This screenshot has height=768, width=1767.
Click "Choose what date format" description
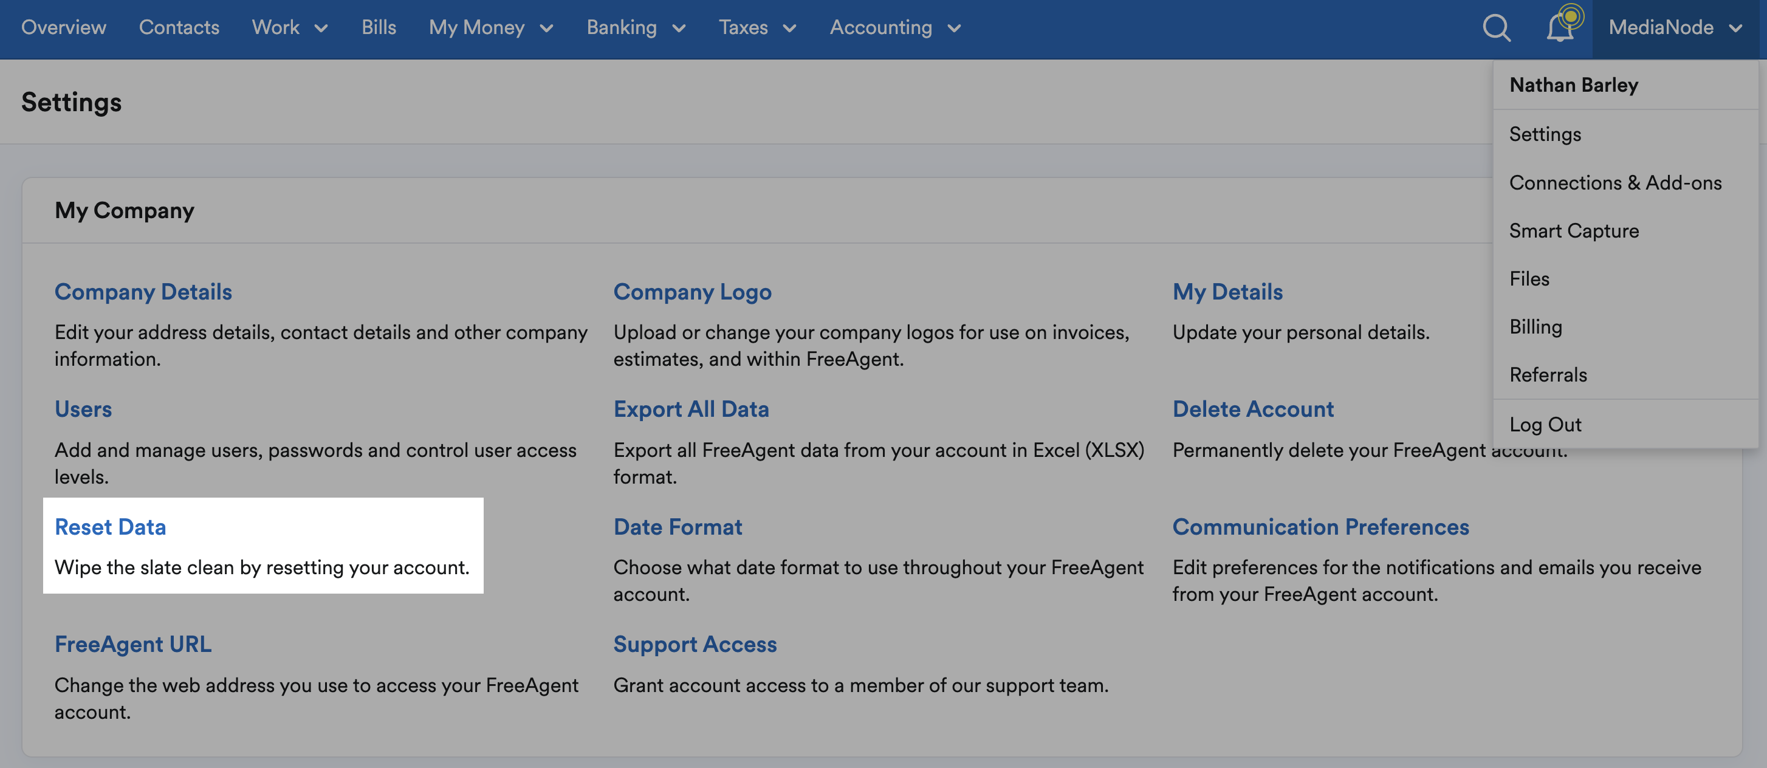coord(879,581)
